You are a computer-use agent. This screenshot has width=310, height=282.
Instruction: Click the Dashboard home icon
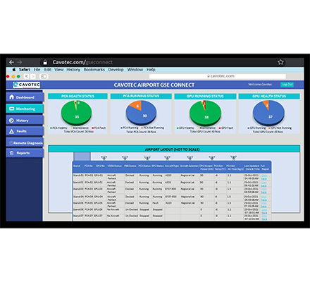pos(11,97)
